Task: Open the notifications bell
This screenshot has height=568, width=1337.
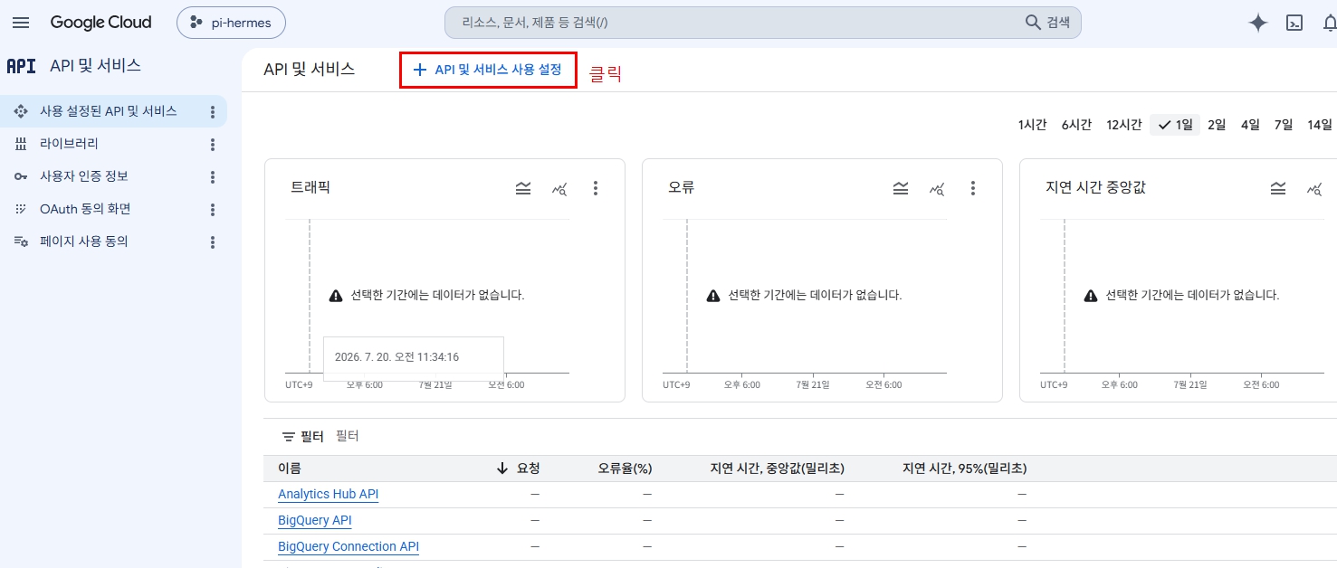Action: [x=1330, y=24]
